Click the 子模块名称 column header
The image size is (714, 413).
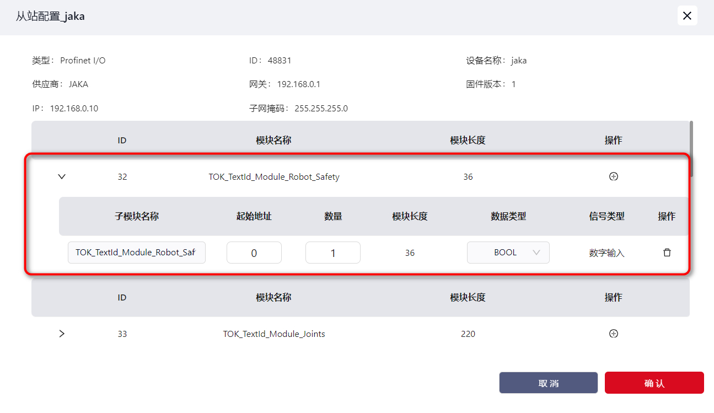137,216
